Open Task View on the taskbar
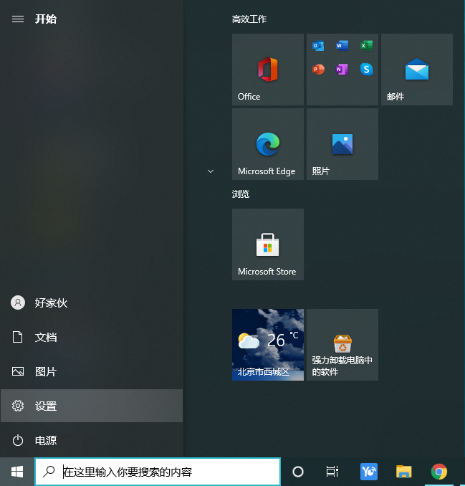The width and height of the screenshot is (465, 486). click(x=332, y=472)
